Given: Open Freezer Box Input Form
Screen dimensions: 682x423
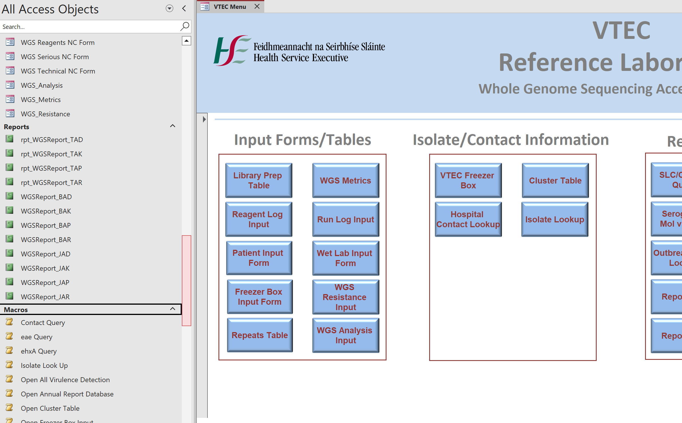Looking at the screenshot, I should (x=260, y=297).
